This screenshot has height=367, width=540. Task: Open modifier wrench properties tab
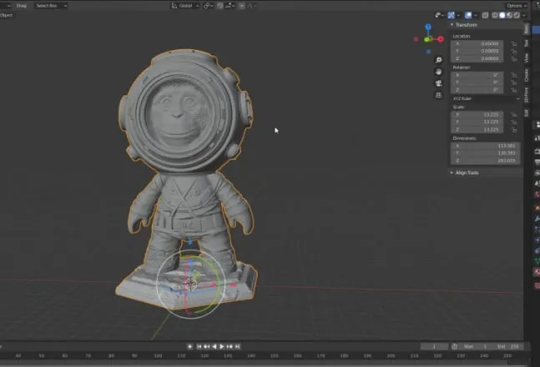point(537,219)
